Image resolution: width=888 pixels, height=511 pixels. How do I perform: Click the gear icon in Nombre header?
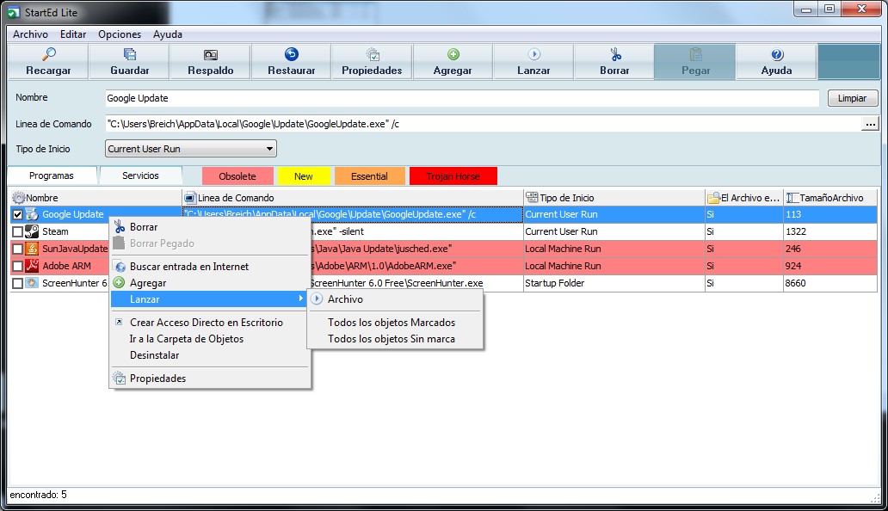tap(19, 198)
